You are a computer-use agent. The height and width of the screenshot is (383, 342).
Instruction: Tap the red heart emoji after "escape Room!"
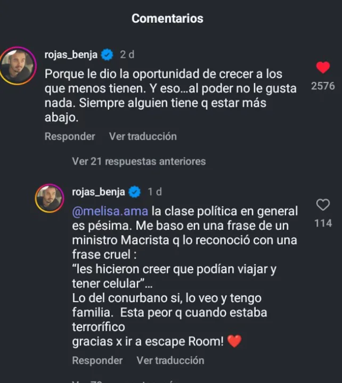[x=234, y=342]
